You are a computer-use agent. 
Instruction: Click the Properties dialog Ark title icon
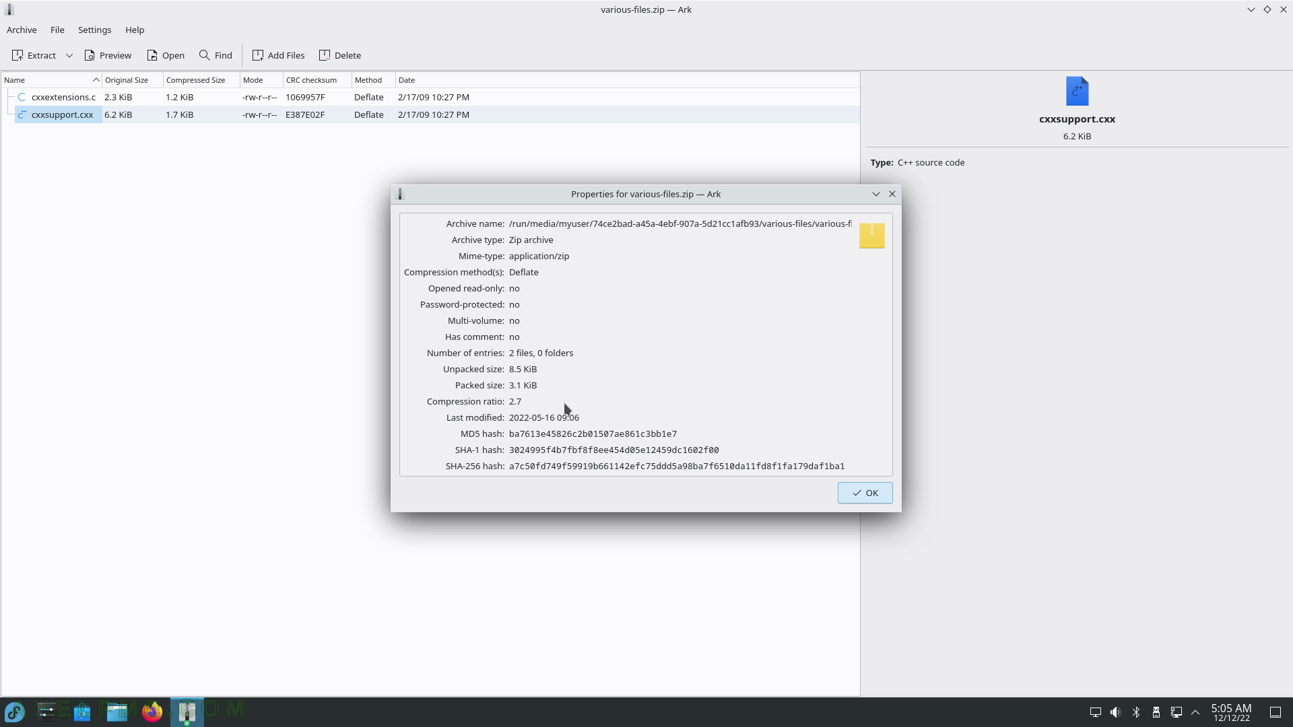coord(400,194)
